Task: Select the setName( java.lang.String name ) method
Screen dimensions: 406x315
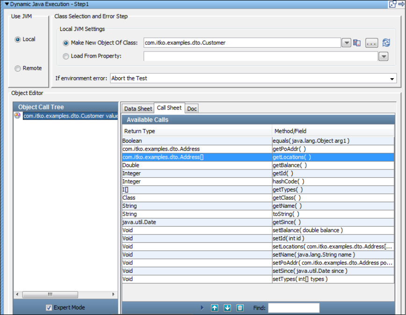Action: pos(258,255)
